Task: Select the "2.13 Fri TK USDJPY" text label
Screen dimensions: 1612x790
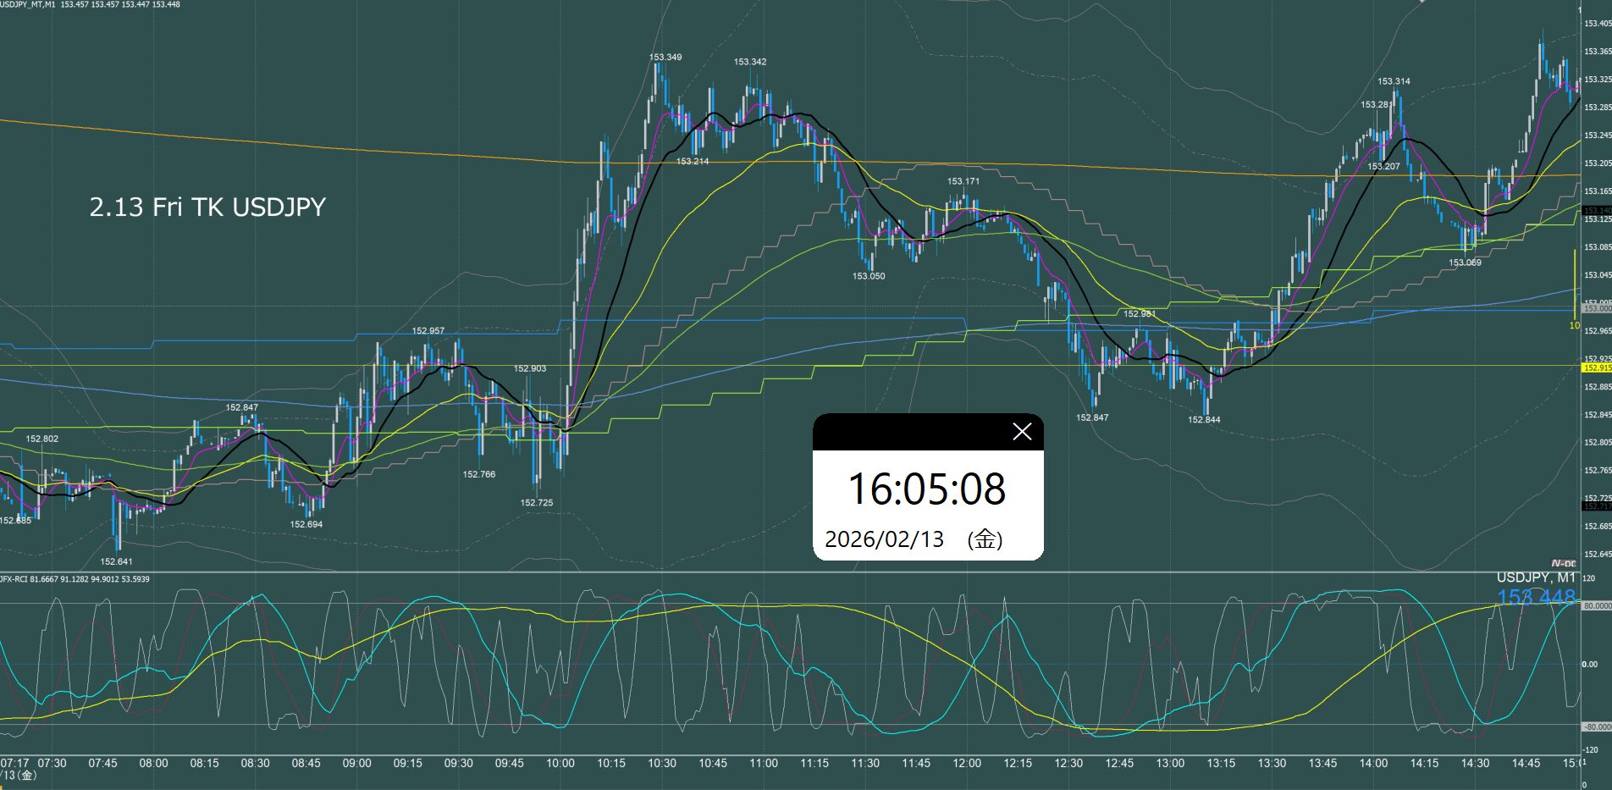Action: click(207, 207)
